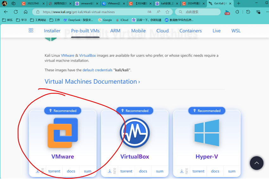269x179 pixels.
Task: Open a new tab with plus button
Action: pos(239,3)
